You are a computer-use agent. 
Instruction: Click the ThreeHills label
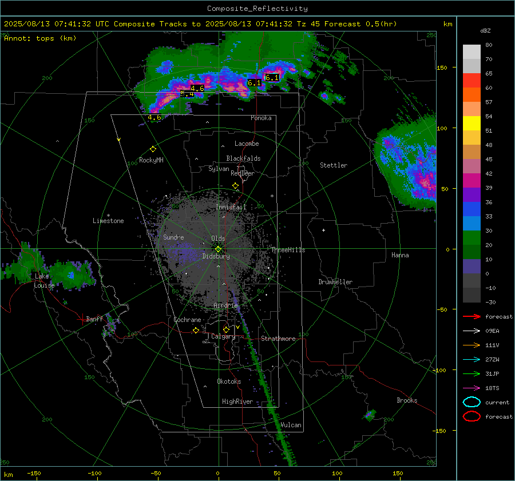[288, 250]
